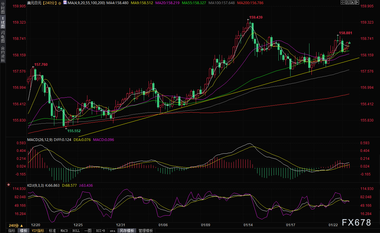
Task: Switch to the 分时图 side tab
Action: point(3,8)
